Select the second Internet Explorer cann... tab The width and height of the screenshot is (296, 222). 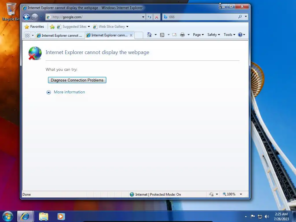pos(108,35)
